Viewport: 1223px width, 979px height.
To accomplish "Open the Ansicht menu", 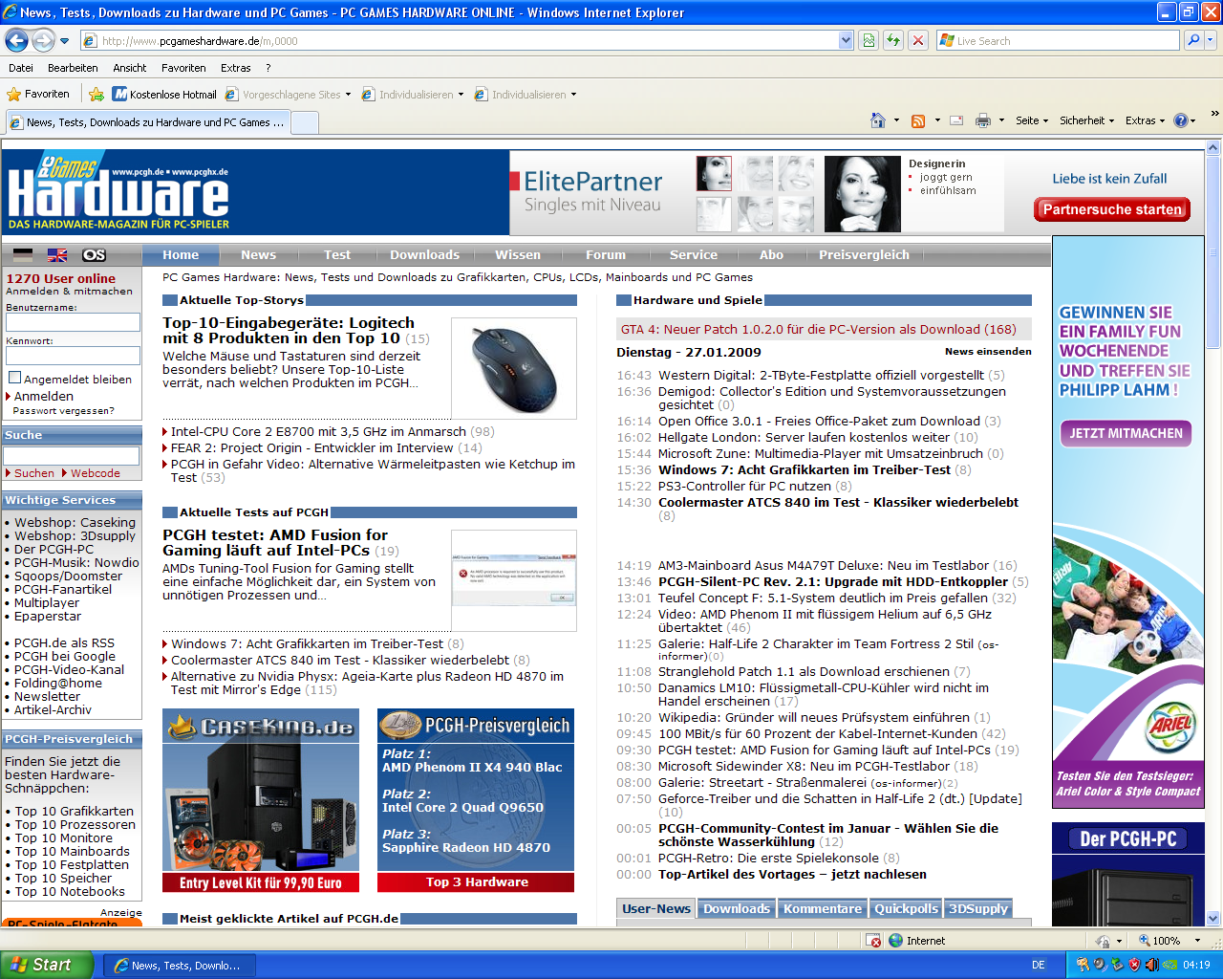I will click(129, 68).
